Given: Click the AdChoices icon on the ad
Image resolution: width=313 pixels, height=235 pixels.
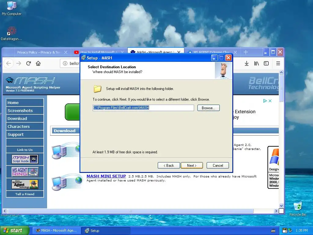Looking at the screenshot, I should coord(265,101).
